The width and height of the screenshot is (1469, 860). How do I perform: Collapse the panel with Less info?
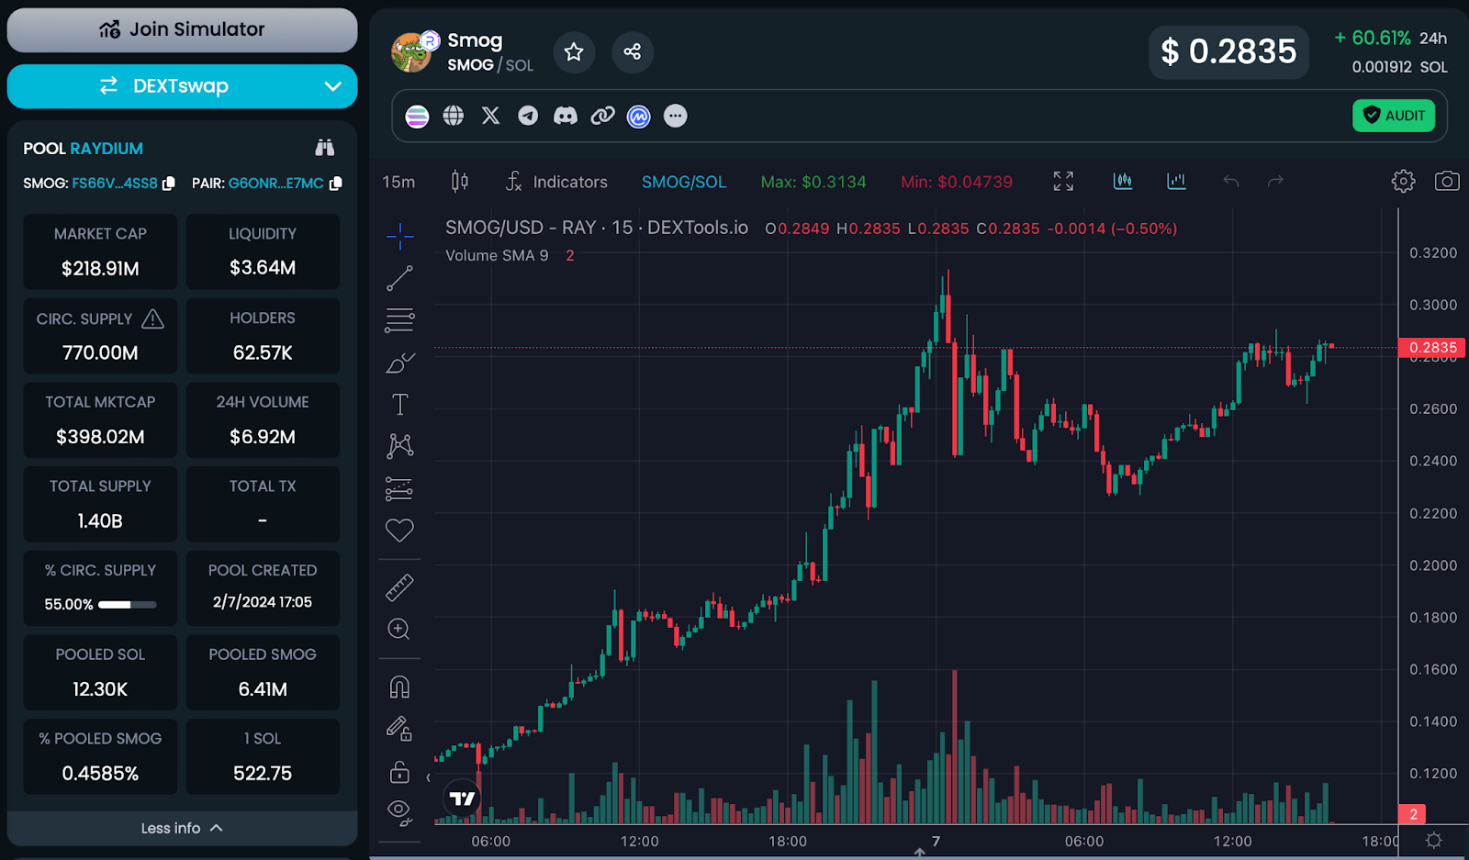click(182, 828)
